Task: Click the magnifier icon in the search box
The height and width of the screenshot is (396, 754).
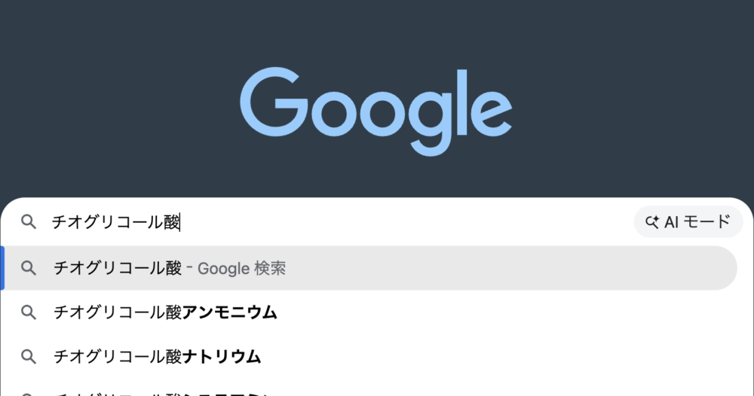Action: coord(28,222)
